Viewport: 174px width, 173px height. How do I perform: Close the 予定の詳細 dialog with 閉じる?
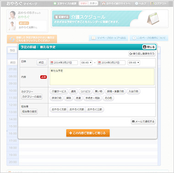pyautogui.click(x=149, y=47)
